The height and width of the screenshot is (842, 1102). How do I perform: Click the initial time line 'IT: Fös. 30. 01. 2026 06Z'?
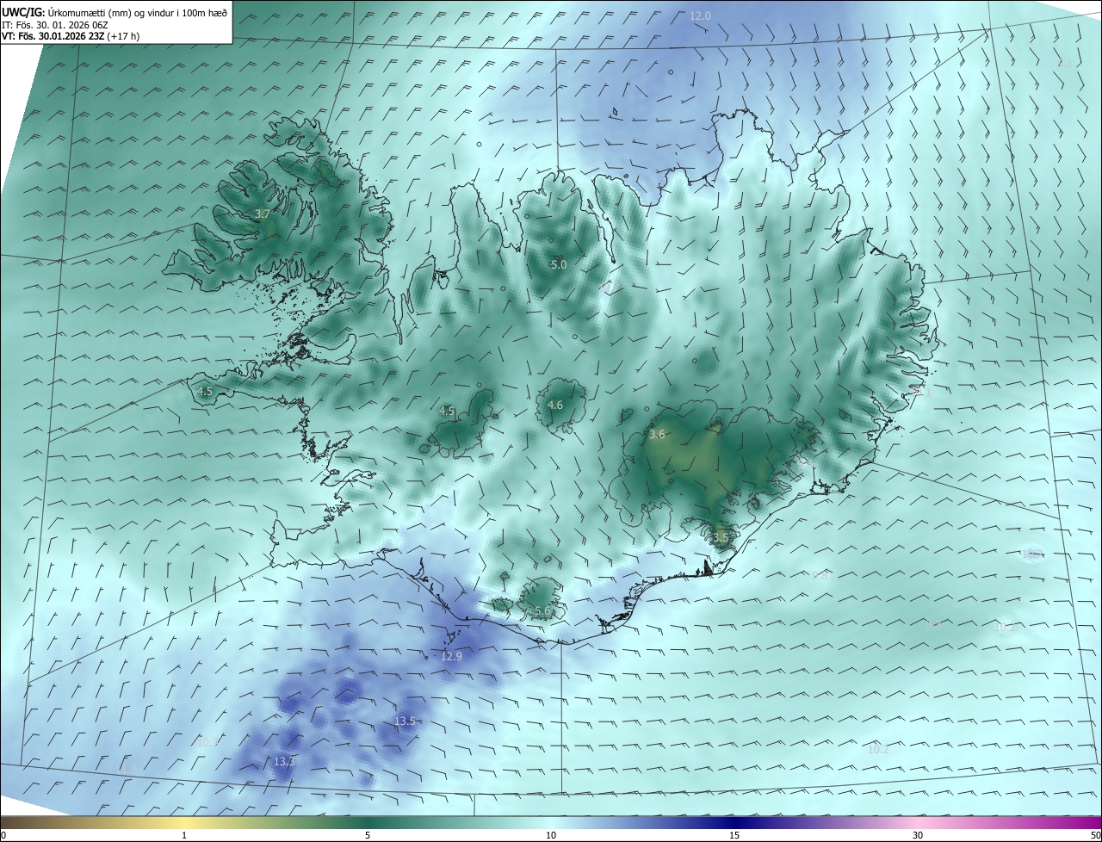(54, 25)
